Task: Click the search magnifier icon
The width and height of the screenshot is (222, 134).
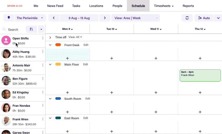Action: pyautogui.click(x=4, y=29)
